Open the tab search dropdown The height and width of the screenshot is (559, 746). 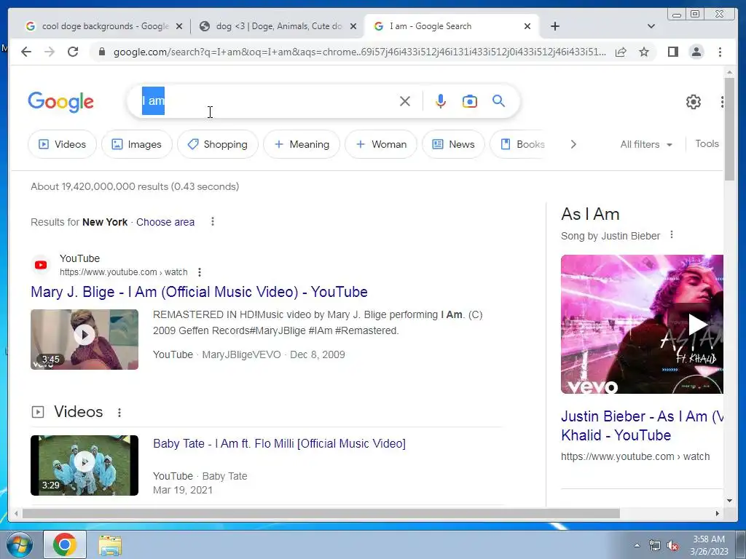point(651,26)
